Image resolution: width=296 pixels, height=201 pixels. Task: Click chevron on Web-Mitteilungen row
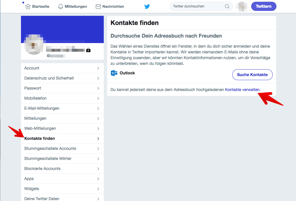[98, 129]
